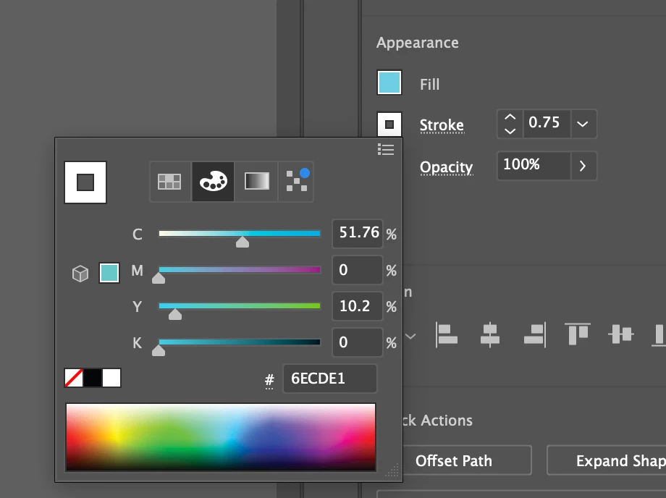Open the color panel options menu

click(386, 149)
